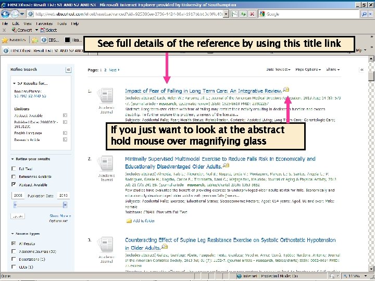Click the start publication year field 2008

[18, 196]
